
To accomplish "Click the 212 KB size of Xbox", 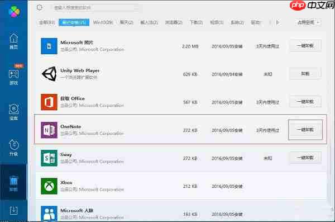I will 190,186.
